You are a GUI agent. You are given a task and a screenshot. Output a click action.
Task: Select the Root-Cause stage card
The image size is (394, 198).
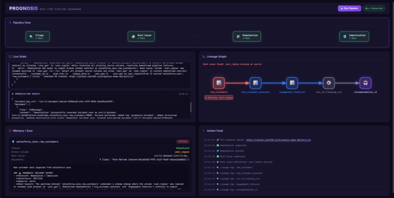tap(141, 37)
